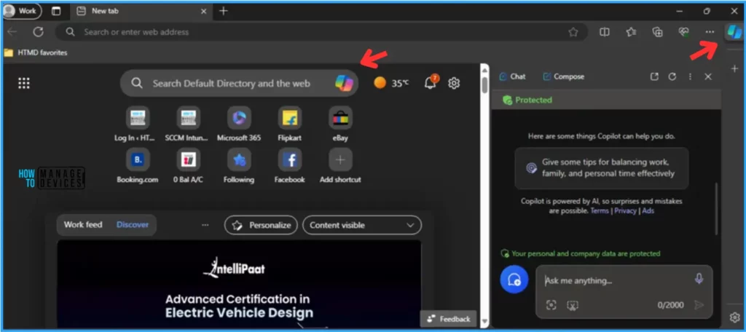The height and width of the screenshot is (332, 746).
Task: Open Copilot pane more options
Action: click(x=690, y=76)
